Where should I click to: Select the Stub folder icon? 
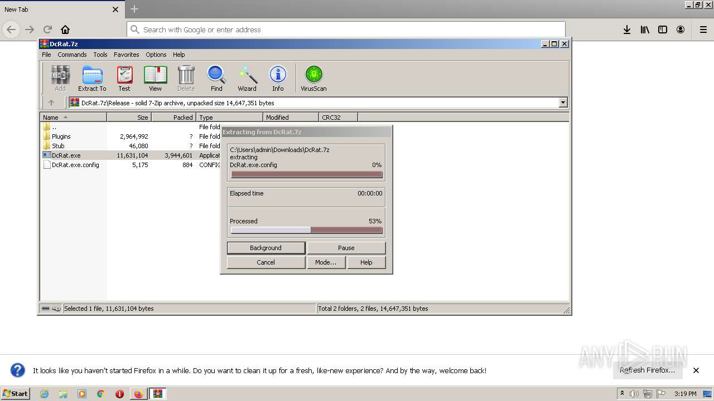click(x=47, y=145)
